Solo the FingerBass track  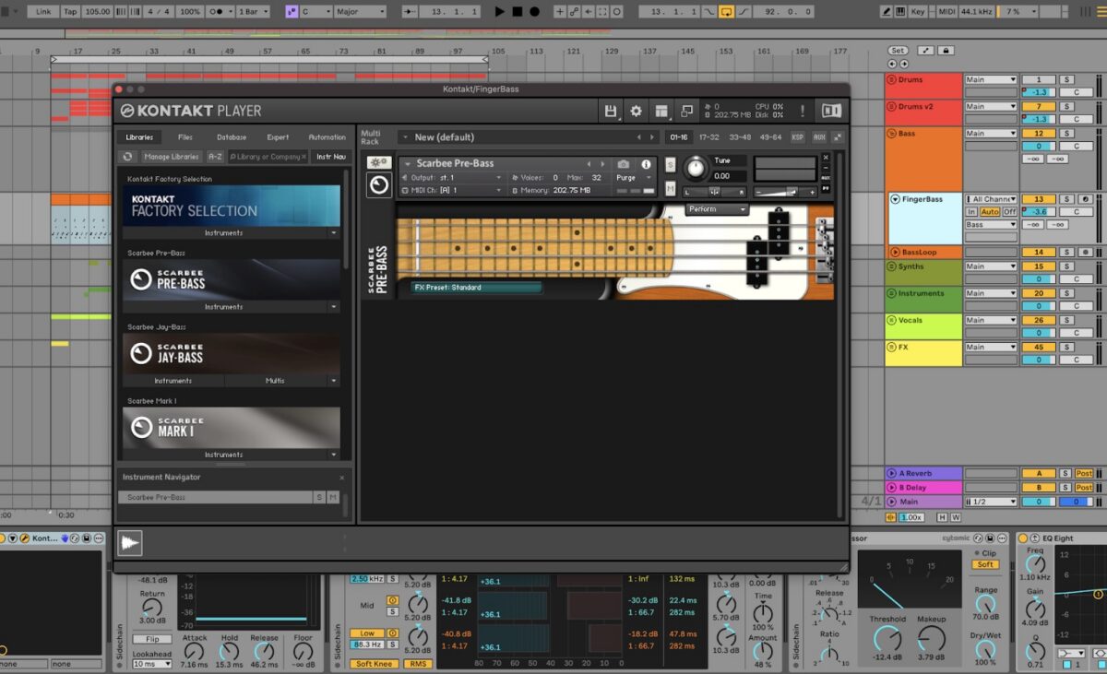click(x=1066, y=199)
